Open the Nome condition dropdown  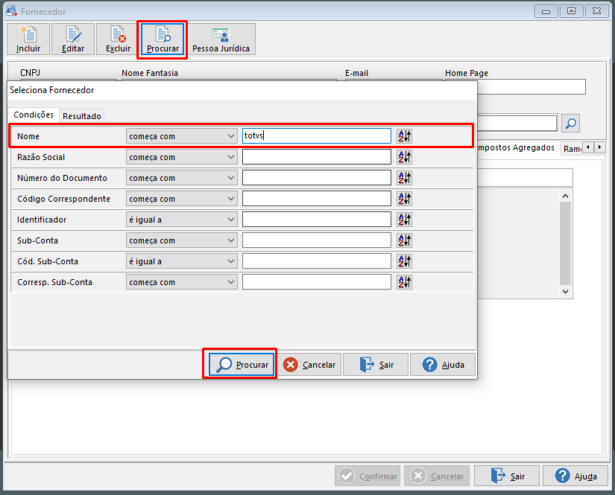click(x=182, y=136)
